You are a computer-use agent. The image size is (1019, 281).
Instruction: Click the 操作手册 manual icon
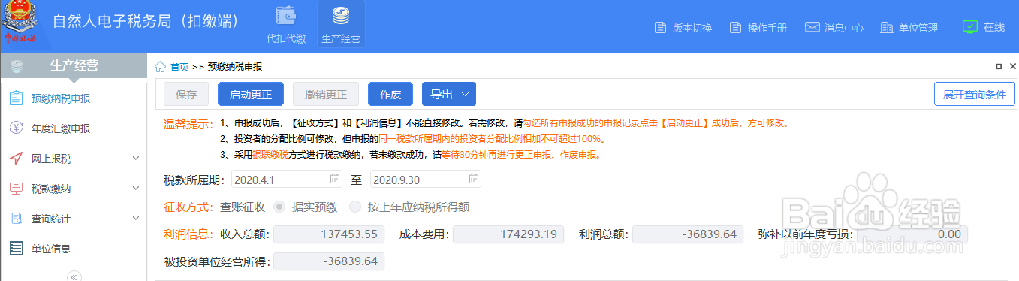point(736,28)
